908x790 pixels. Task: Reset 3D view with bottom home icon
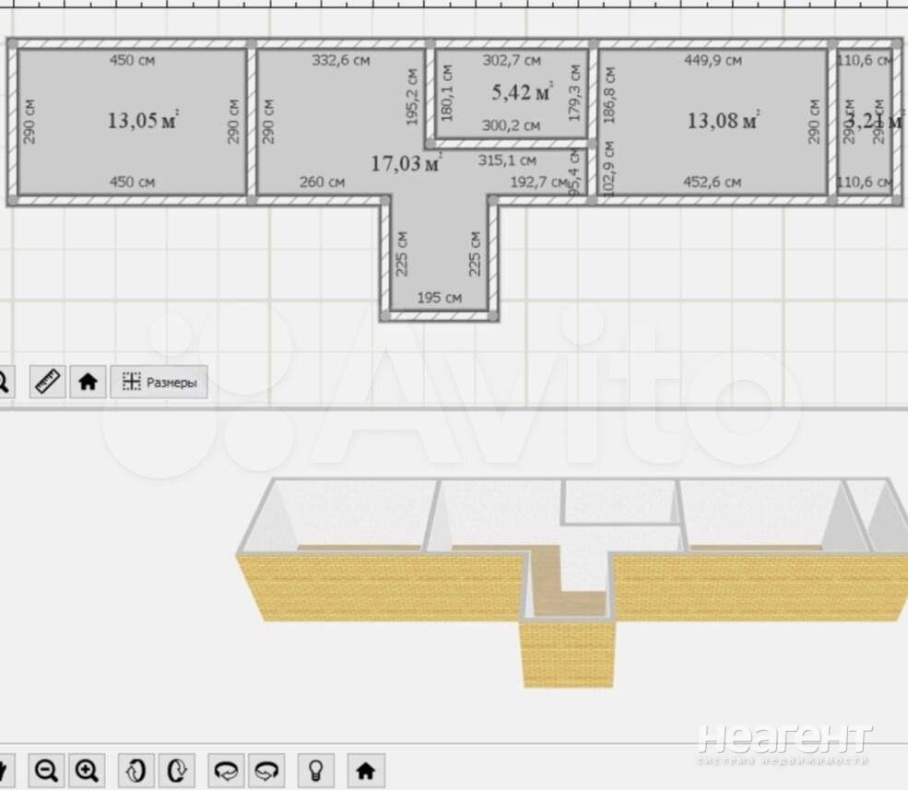click(x=365, y=769)
